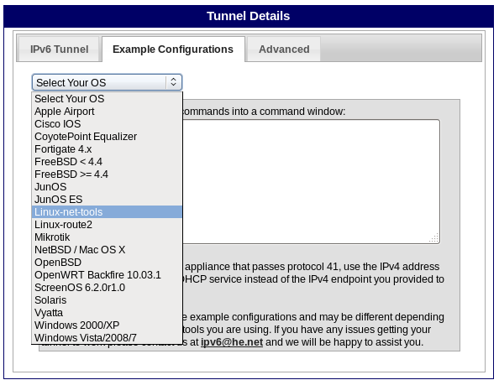Choose NetBSD / Mac OS X
Image resolution: width=499 pixels, height=380 pixels.
coord(107,250)
